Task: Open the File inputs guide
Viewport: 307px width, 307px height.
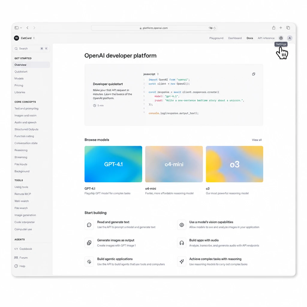Action: tap(21, 164)
